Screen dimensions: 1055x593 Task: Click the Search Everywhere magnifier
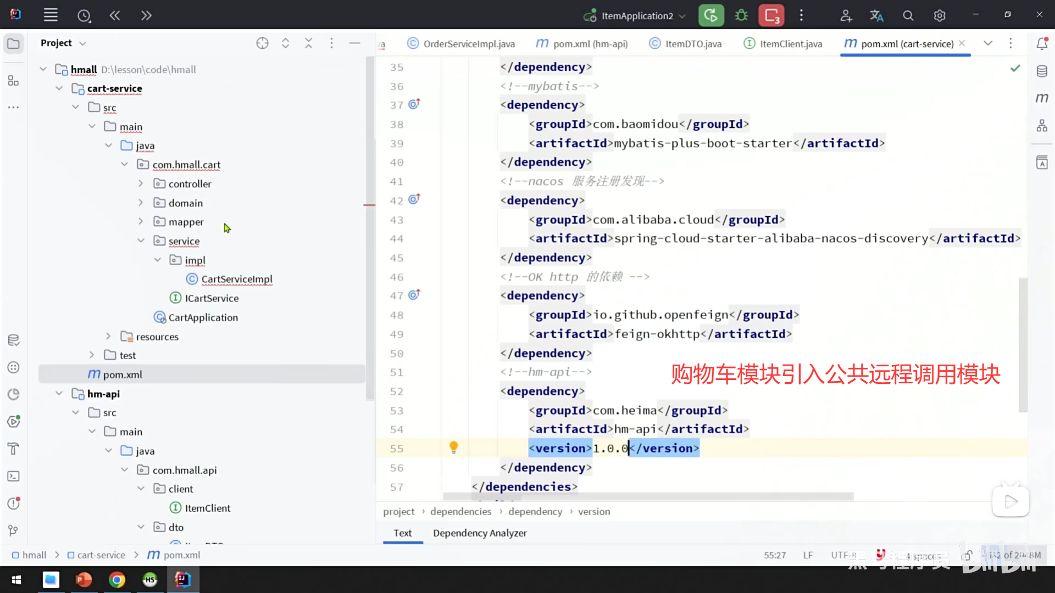pos(908,15)
